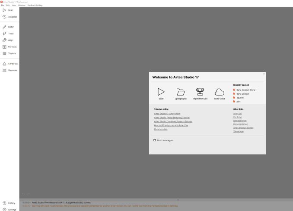Image resolution: width=293 pixels, height=211 pixels.
Task: Open the Release notes link
Action: pyautogui.click(x=240, y=121)
